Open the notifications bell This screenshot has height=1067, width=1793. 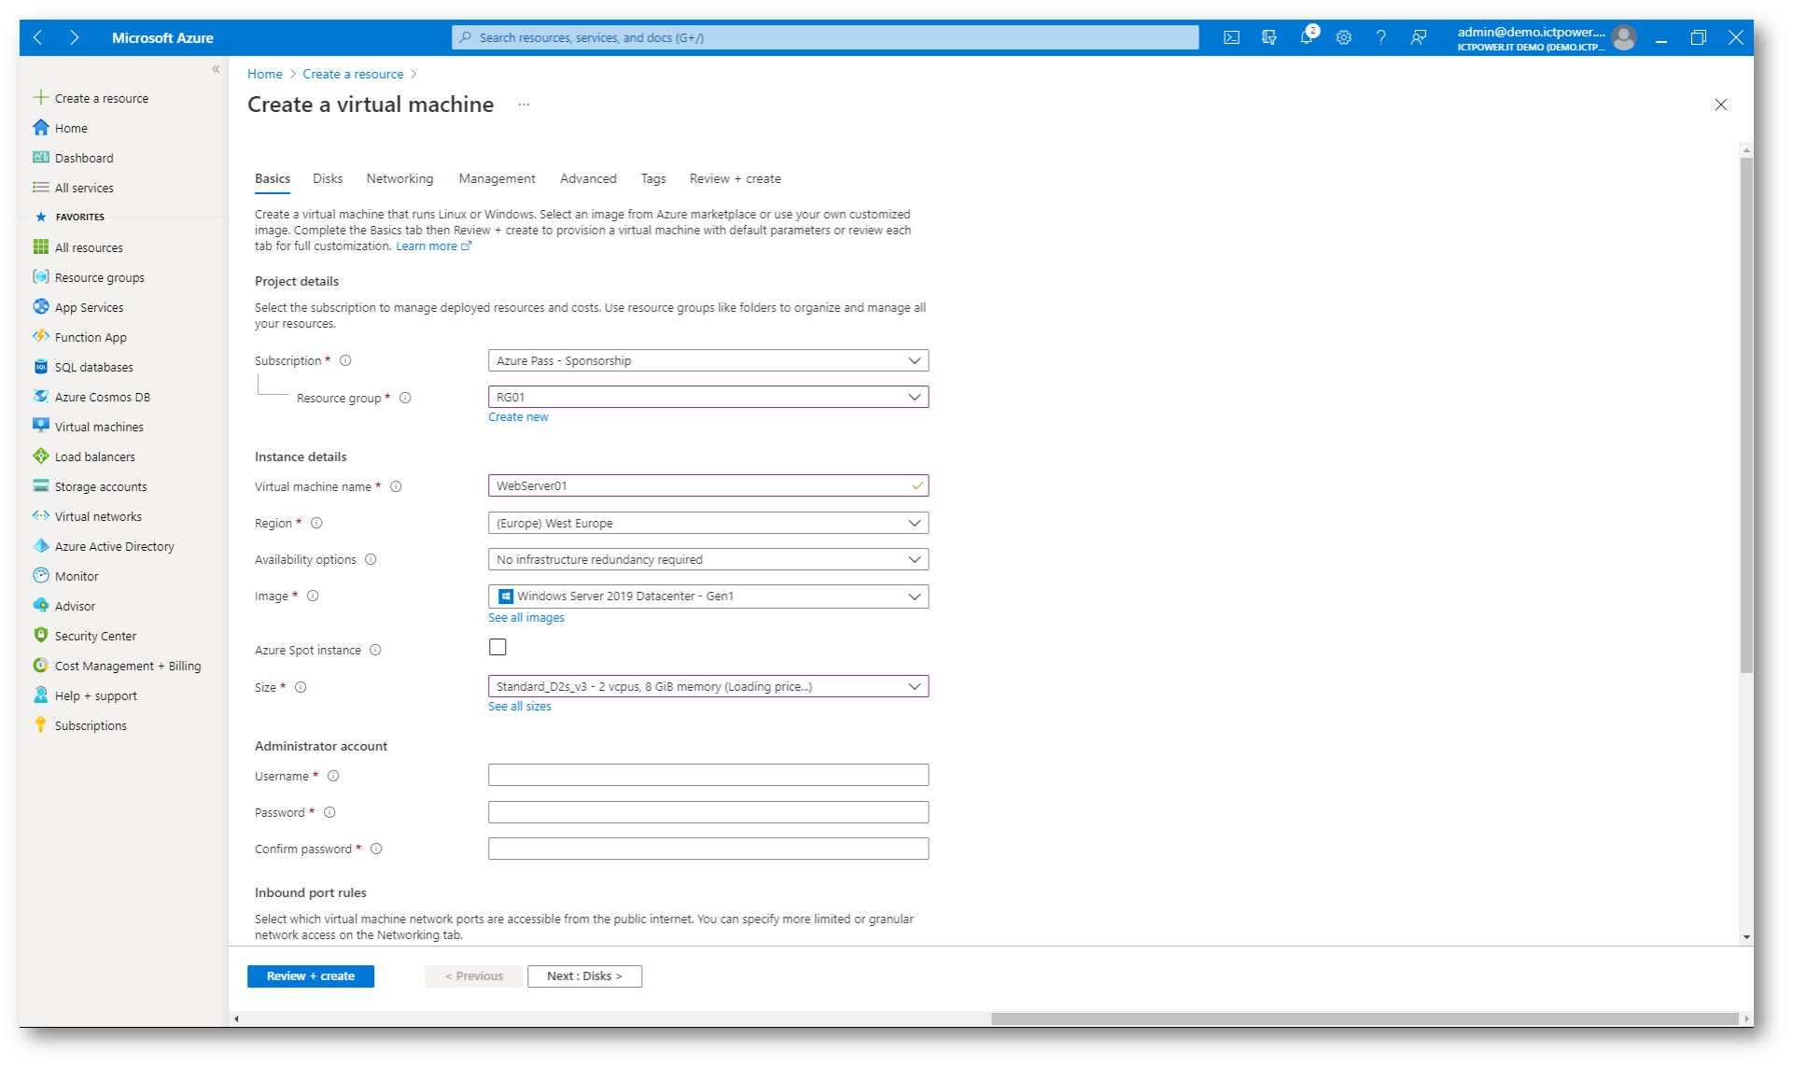[1307, 37]
